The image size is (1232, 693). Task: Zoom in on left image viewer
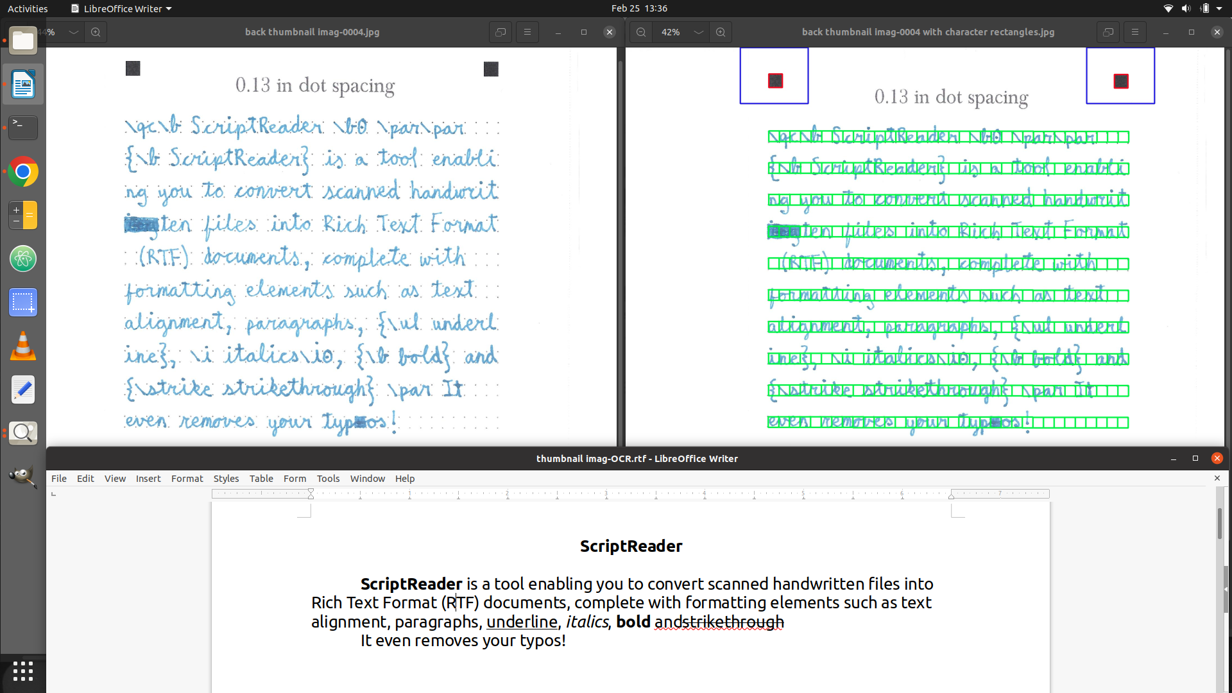[x=96, y=32]
